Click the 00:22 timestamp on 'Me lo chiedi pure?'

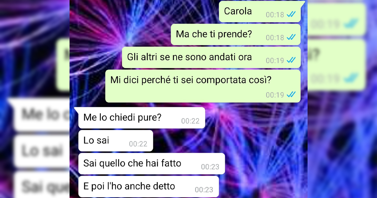click(190, 121)
